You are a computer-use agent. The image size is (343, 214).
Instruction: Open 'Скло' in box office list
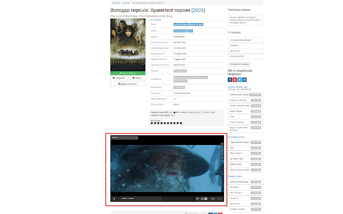pyautogui.click(x=245, y=117)
